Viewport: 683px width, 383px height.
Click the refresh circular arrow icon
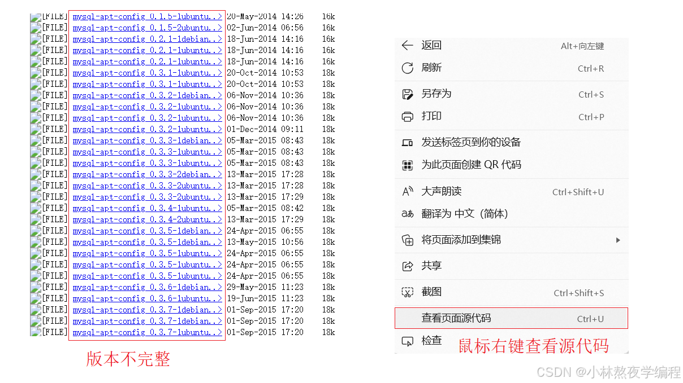(408, 68)
